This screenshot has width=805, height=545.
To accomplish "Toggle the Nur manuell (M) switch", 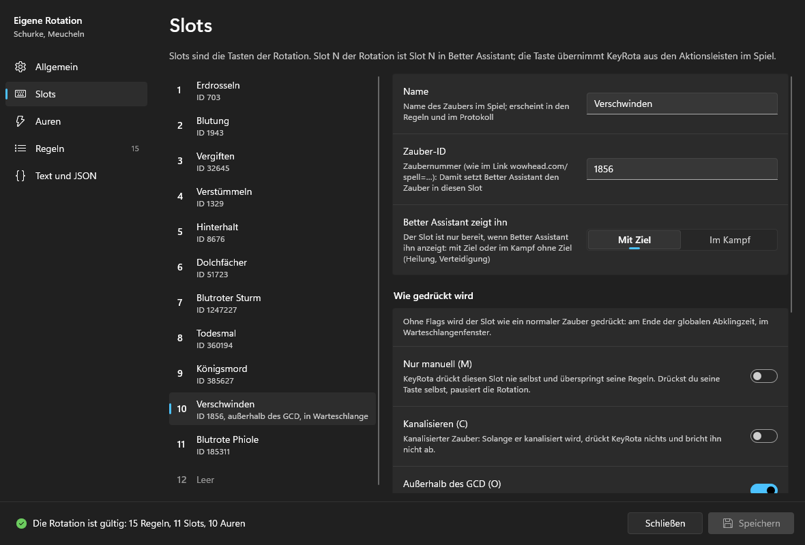I will click(x=763, y=376).
